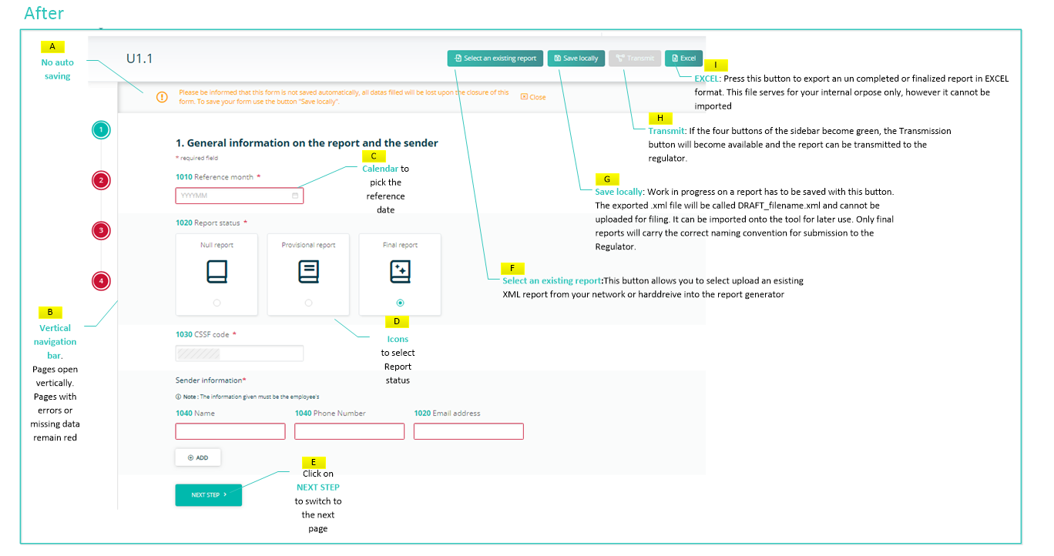Image resolution: width=1054 pixels, height=556 pixels.
Task: Click the U1.1 form title
Action: click(139, 59)
